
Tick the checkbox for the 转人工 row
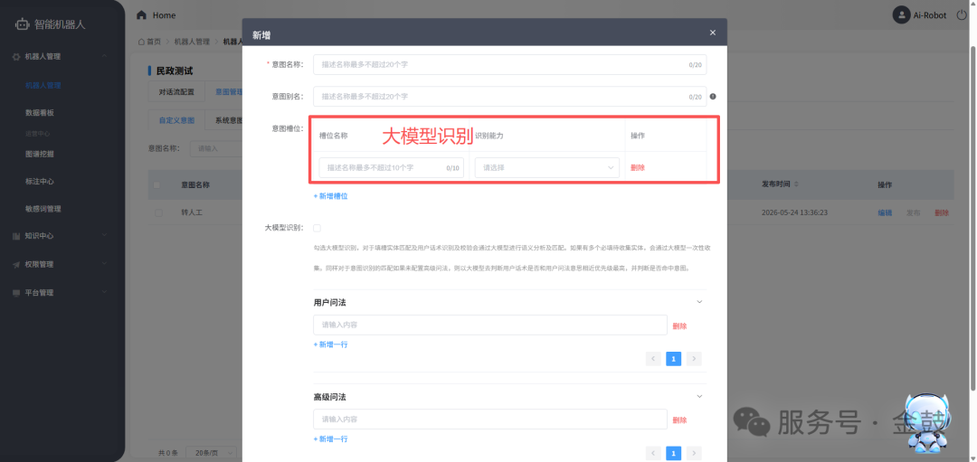[158, 212]
